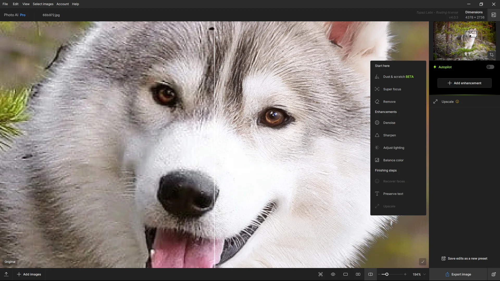Click the Upscale info warning icon
500x281 pixels.
pos(457,102)
